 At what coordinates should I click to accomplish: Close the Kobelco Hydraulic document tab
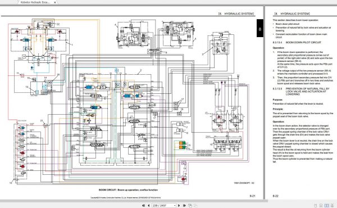54,2
